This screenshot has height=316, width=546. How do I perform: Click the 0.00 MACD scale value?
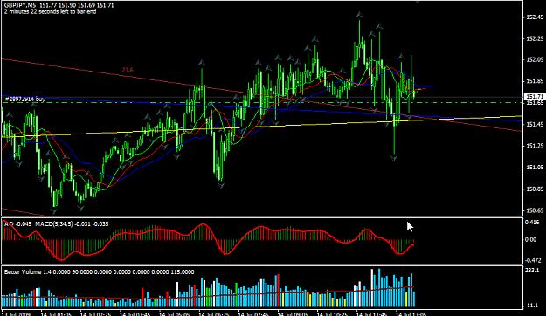pos(530,240)
